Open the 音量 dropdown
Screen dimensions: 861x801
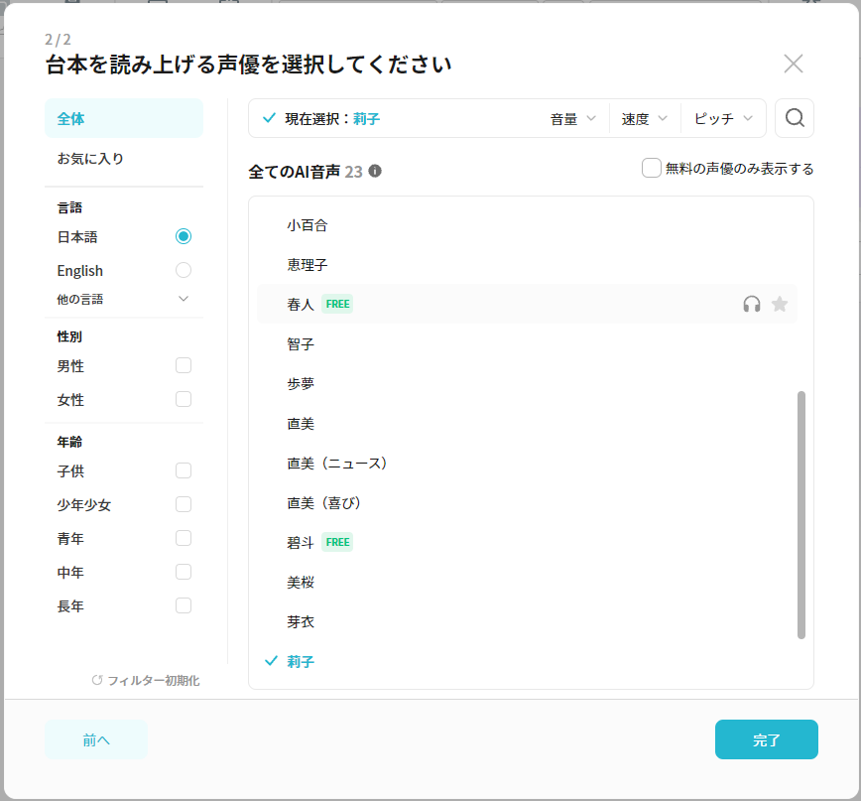point(573,119)
